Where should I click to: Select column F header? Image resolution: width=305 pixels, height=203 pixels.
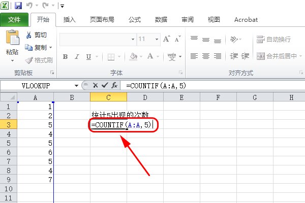pos(218,97)
